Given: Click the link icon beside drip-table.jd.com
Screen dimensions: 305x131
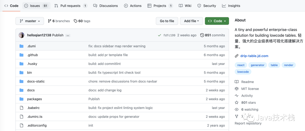Looking at the screenshot, I should click(237, 56).
